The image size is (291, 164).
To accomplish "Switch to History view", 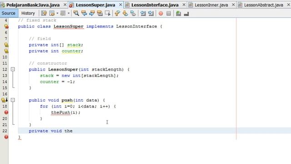I will pyautogui.click(x=28, y=13).
